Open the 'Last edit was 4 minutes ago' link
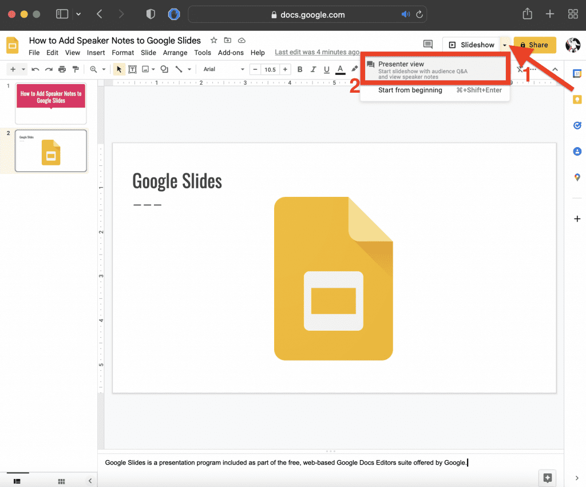This screenshot has width=586, height=487. (x=317, y=52)
